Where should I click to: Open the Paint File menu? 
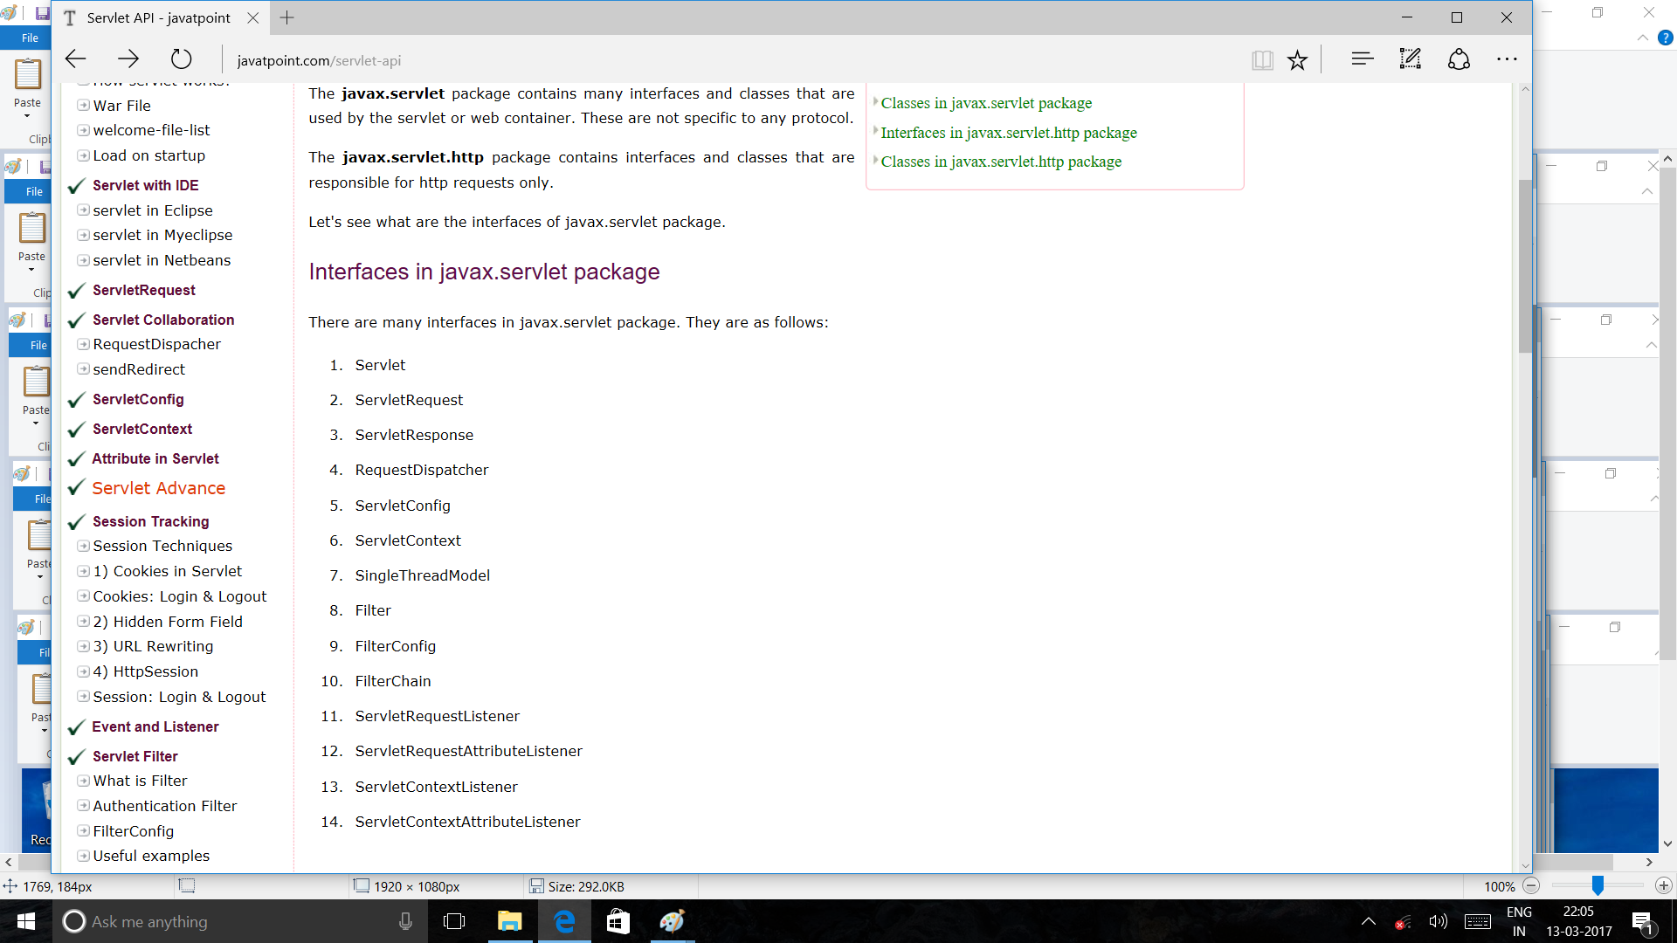tap(30, 38)
